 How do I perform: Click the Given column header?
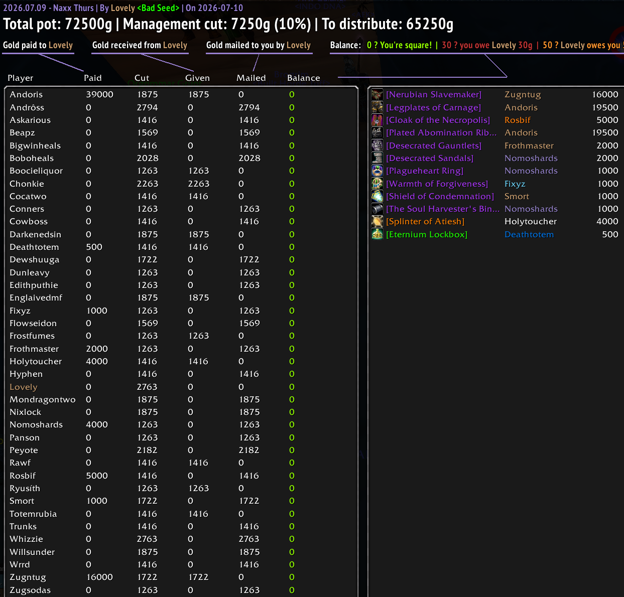click(x=197, y=78)
